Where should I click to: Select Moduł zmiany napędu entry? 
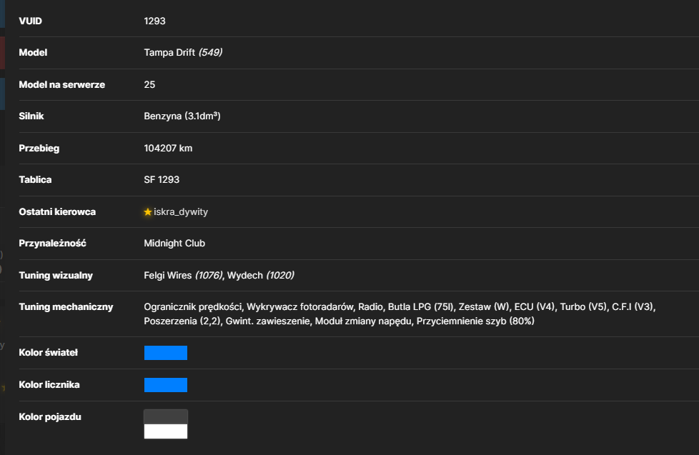click(363, 321)
